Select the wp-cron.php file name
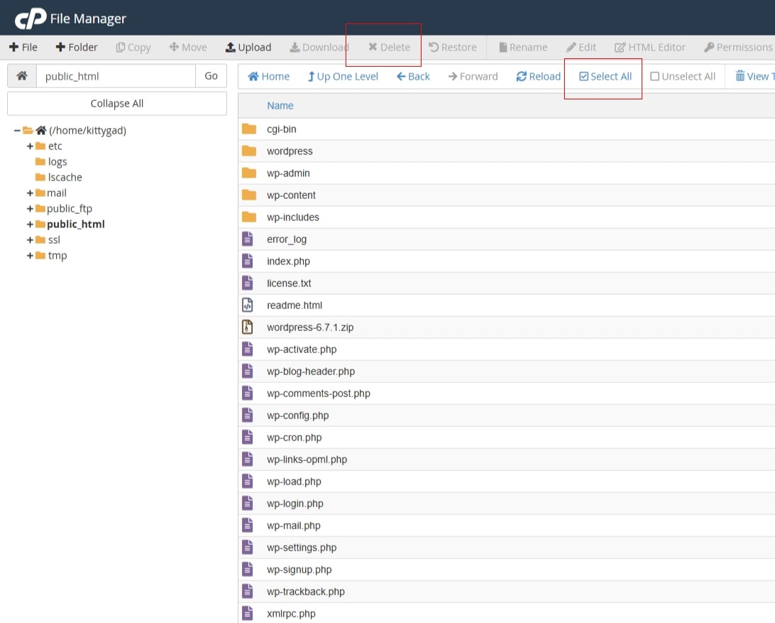 coord(294,438)
